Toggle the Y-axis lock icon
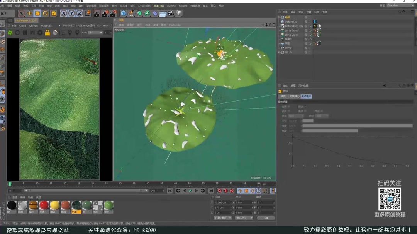This screenshot has width=417, height=234. click(71, 13)
